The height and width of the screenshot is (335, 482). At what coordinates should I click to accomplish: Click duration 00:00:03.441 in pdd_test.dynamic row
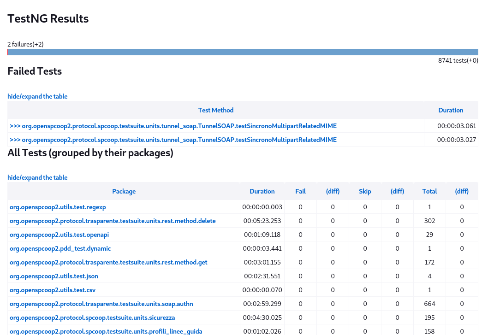coord(262,248)
